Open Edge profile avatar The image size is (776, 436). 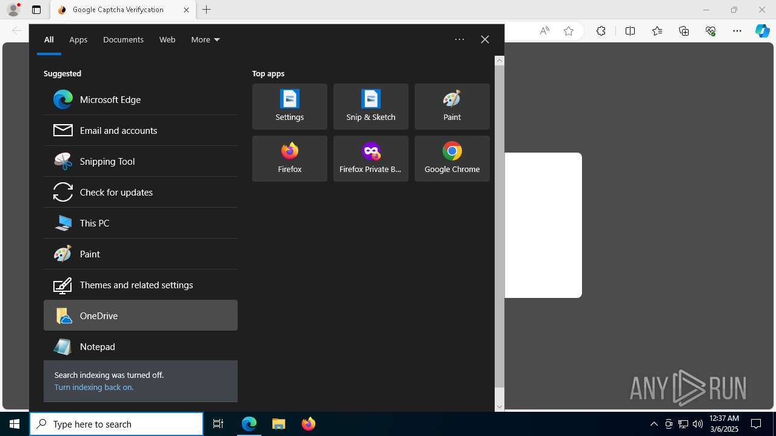(13, 10)
